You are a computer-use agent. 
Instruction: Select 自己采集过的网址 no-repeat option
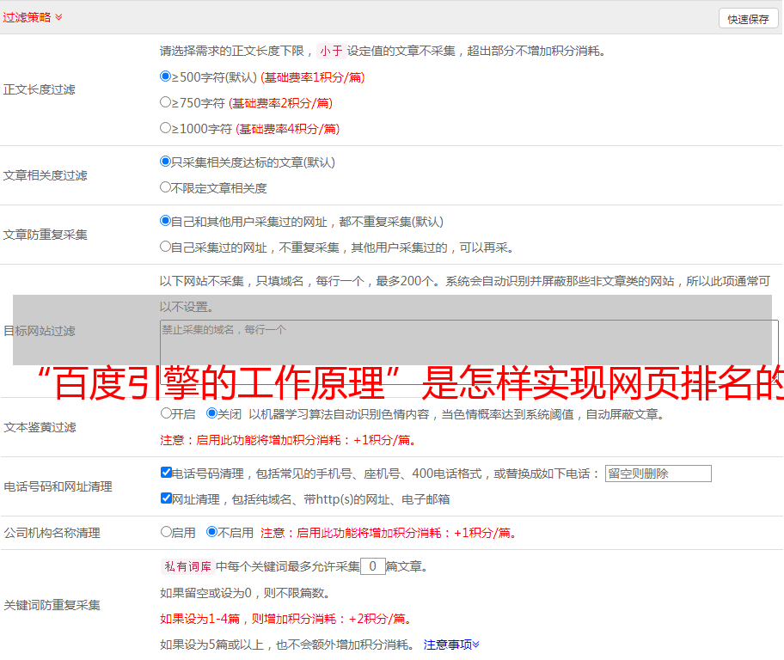coord(166,247)
